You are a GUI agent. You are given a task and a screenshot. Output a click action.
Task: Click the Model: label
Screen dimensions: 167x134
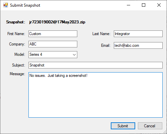pyautogui.click(x=20, y=54)
